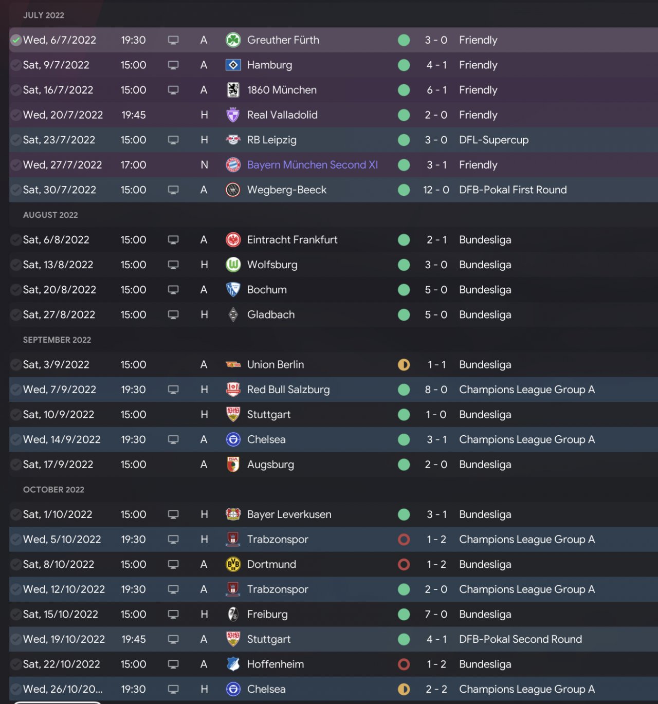This screenshot has height=704, width=658.
Task: Click the red loss indicator for Hoffenheim
Action: tap(404, 664)
